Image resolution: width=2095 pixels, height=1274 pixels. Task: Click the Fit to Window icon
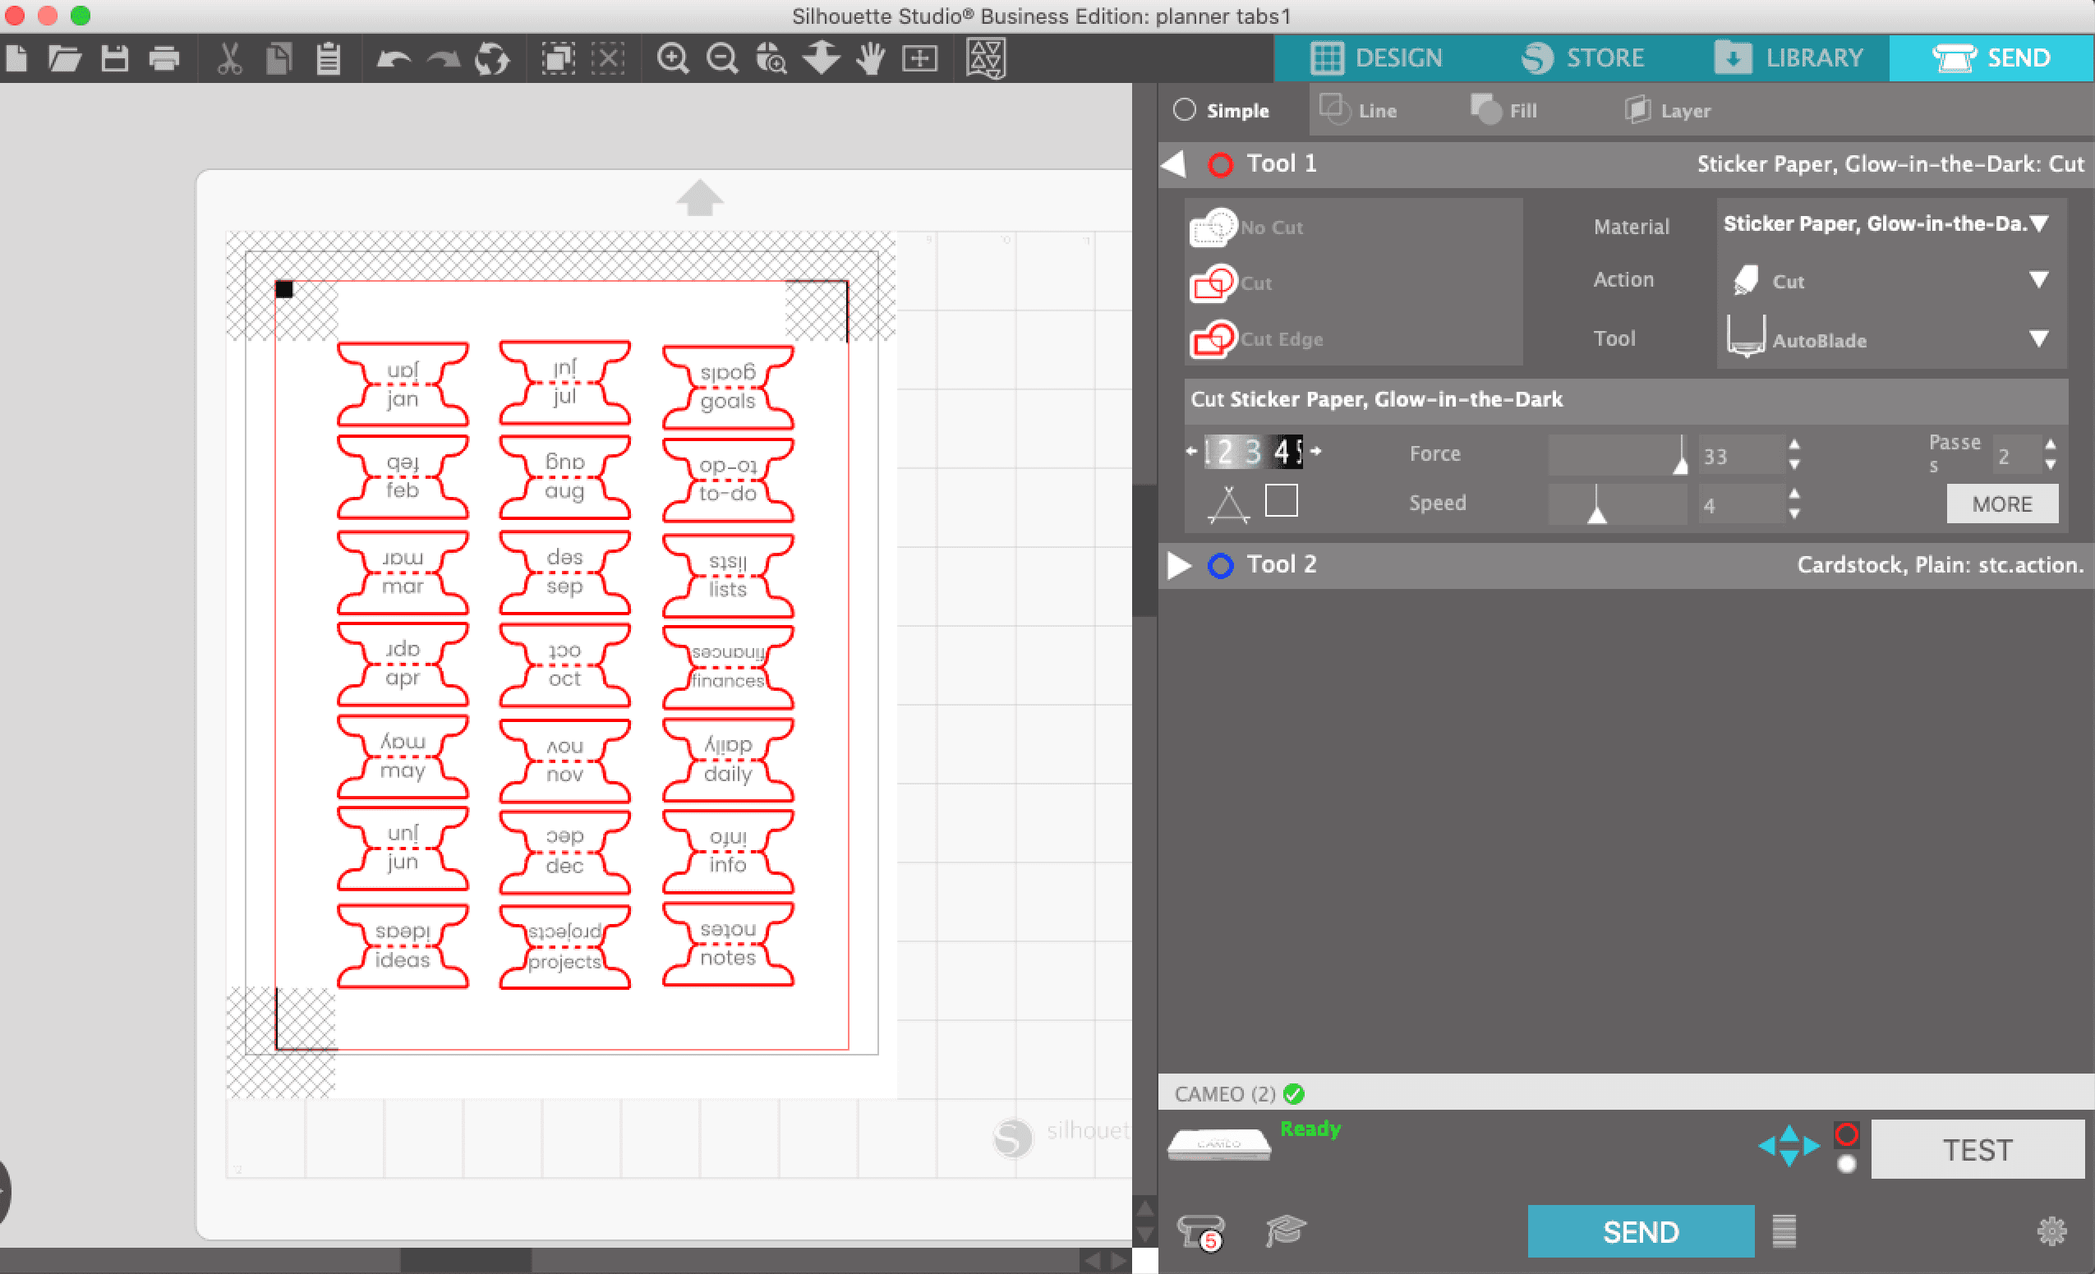(920, 58)
